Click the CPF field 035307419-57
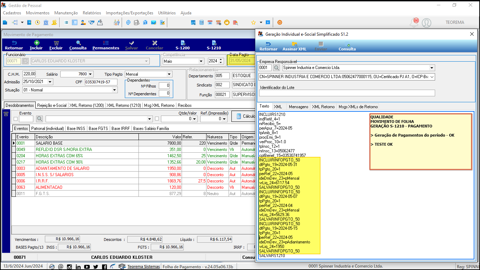 point(101,82)
